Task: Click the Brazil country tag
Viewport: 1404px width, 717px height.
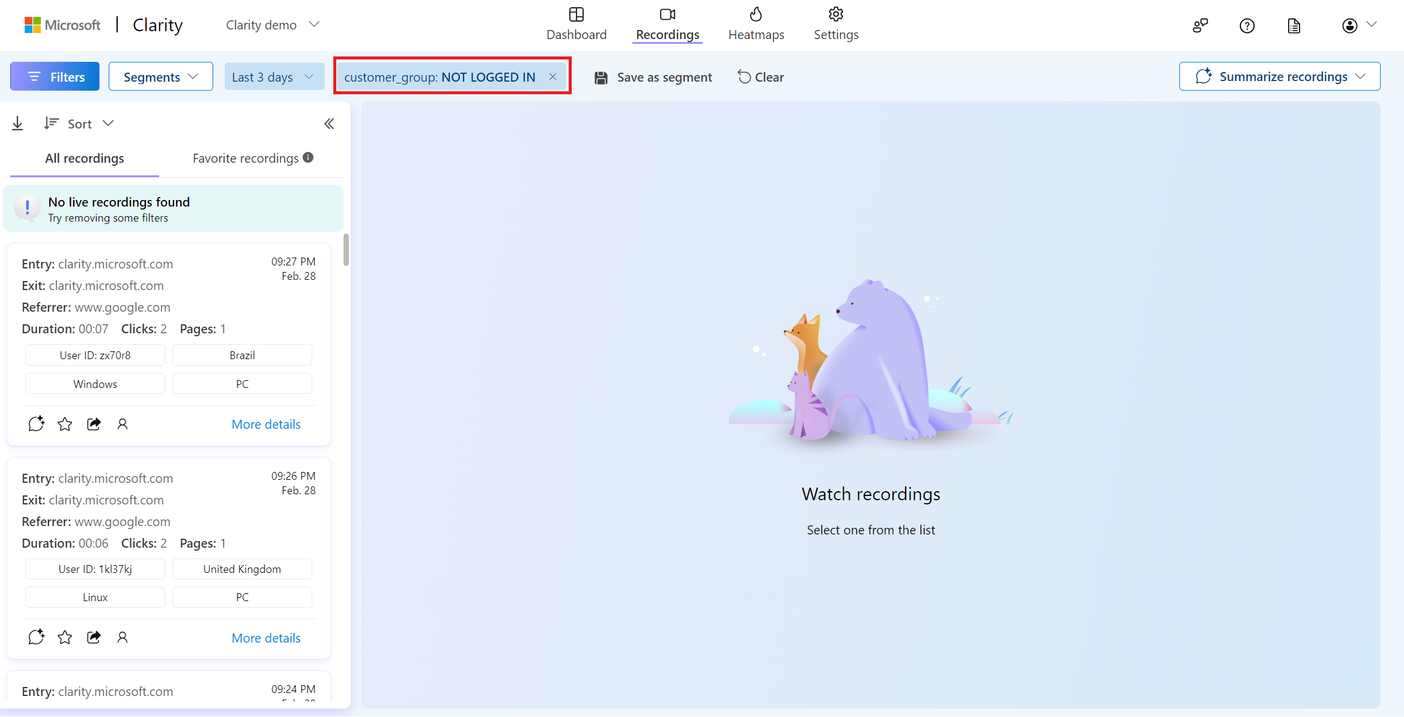Action: (x=242, y=355)
